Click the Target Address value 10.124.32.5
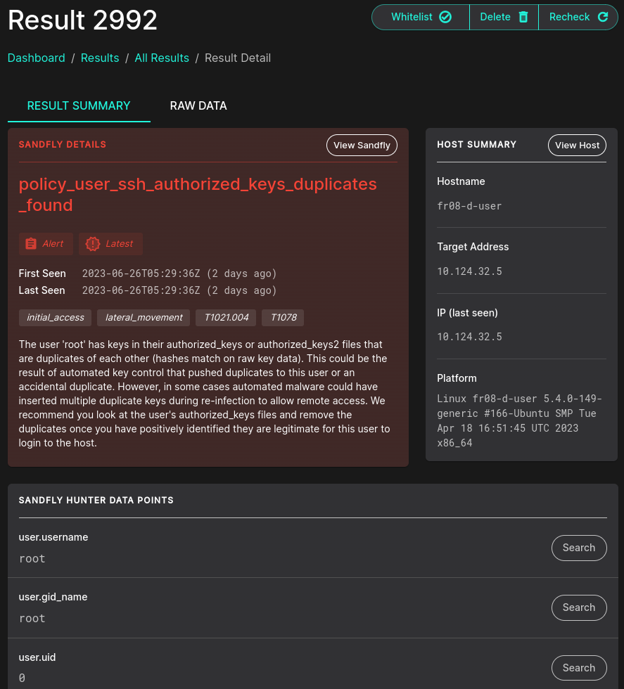This screenshot has height=689, width=624. [x=469, y=271]
